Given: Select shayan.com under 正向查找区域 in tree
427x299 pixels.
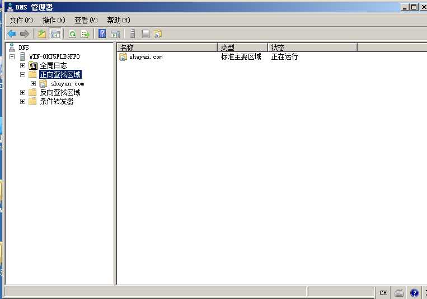Looking at the screenshot, I should click(x=68, y=83).
